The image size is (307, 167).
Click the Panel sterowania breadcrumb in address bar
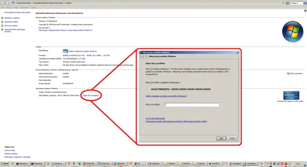coord(24,3)
